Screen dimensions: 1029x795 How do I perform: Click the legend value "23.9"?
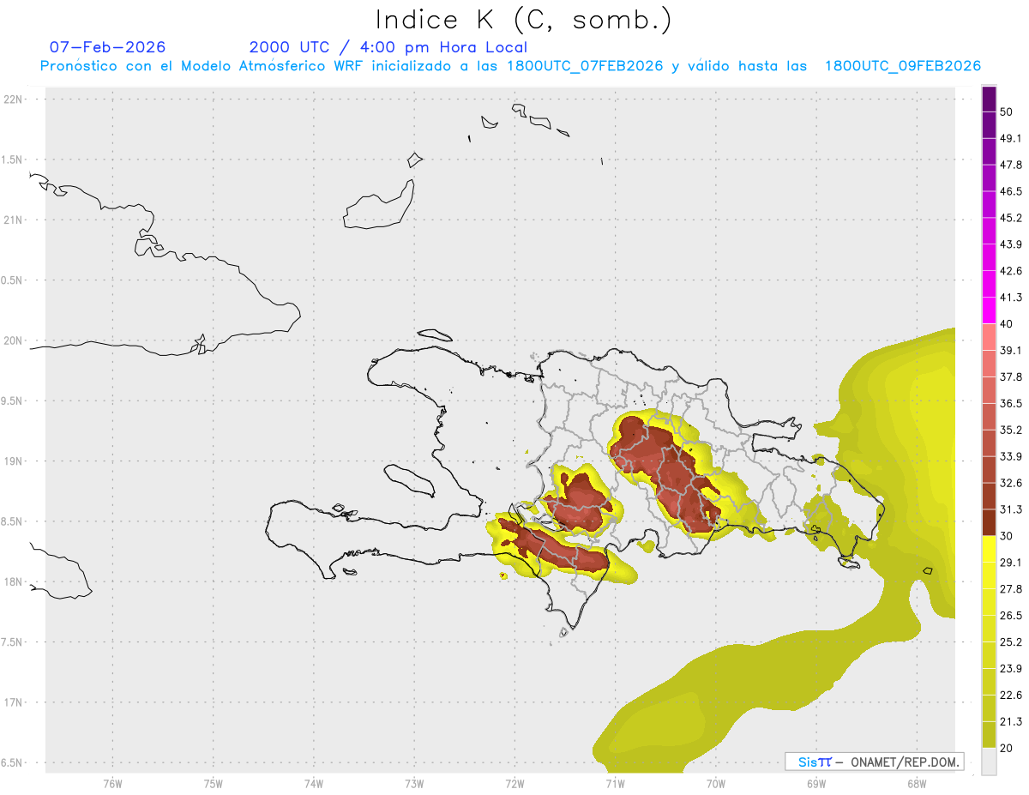click(1012, 670)
